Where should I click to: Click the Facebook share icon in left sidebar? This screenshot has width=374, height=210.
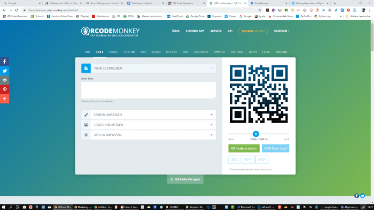pos(5,61)
